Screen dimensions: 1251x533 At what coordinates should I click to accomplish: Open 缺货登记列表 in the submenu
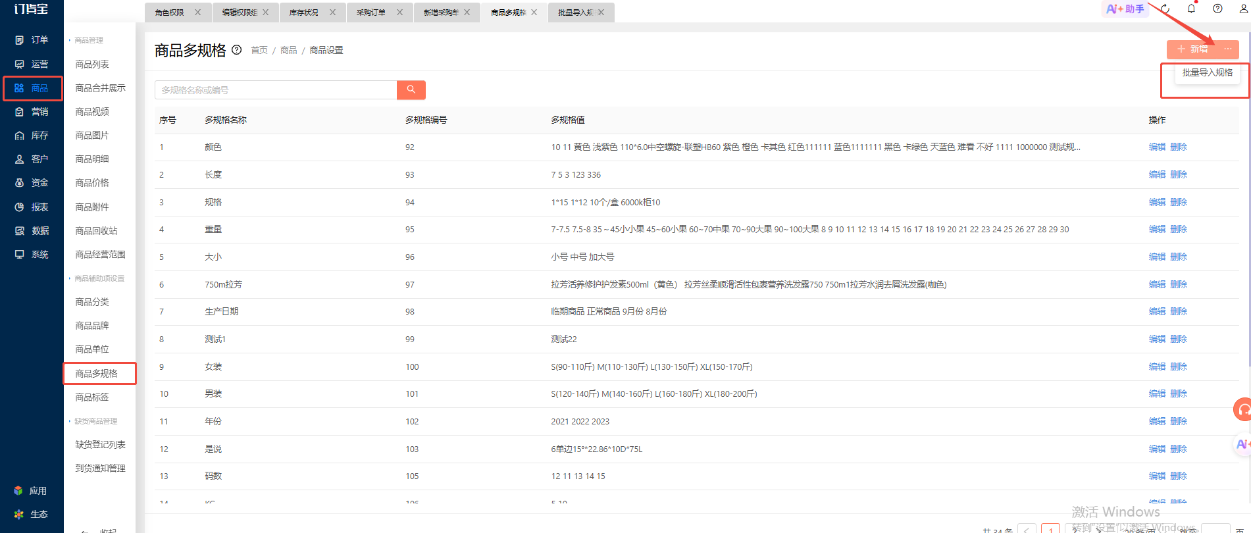(x=100, y=445)
